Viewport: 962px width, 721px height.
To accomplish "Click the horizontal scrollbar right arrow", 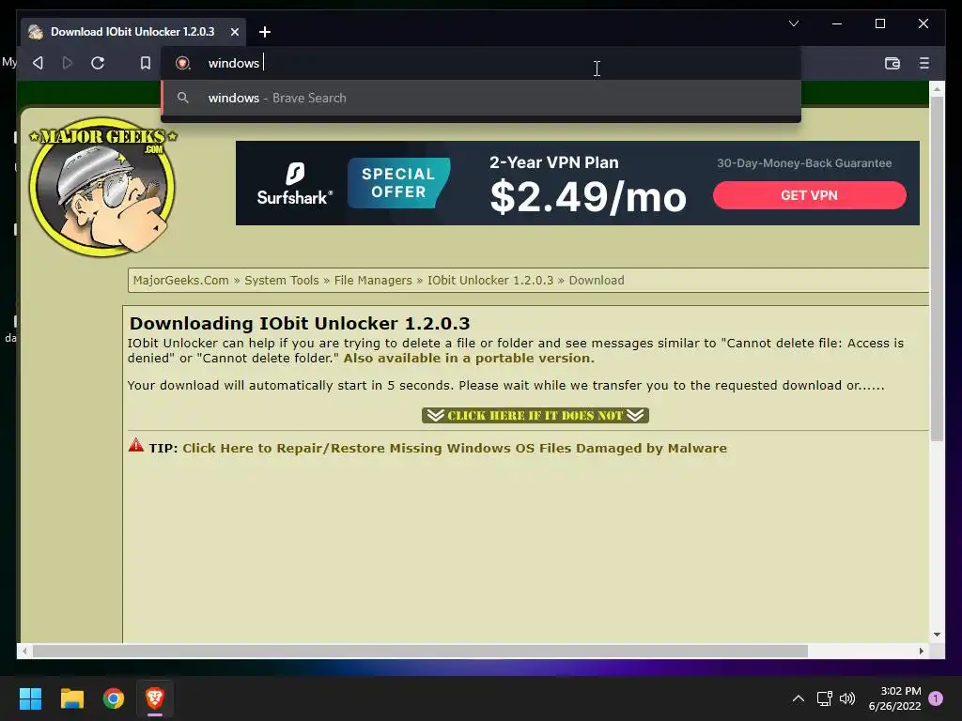I will (921, 652).
